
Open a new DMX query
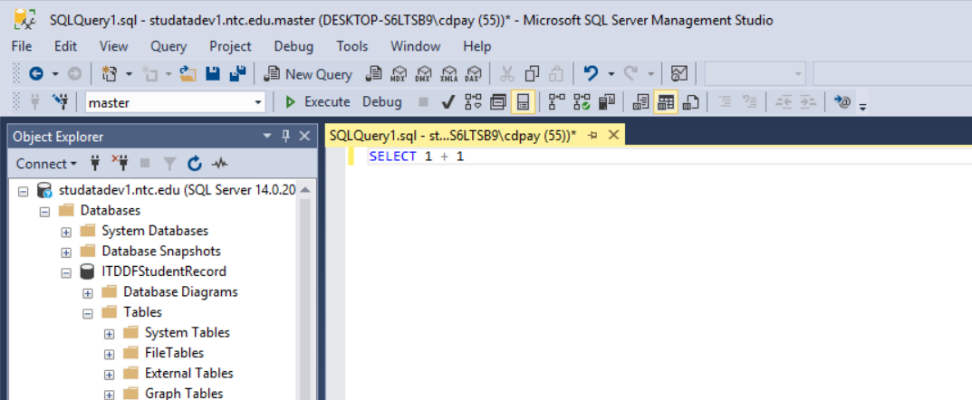[423, 74]
